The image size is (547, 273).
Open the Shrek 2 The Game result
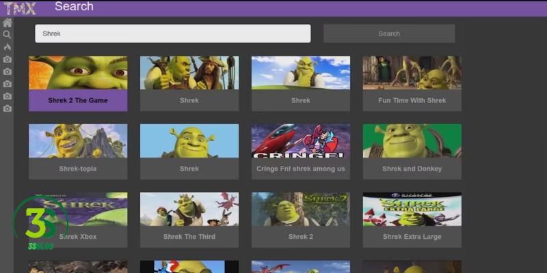[x=78, y=83]
